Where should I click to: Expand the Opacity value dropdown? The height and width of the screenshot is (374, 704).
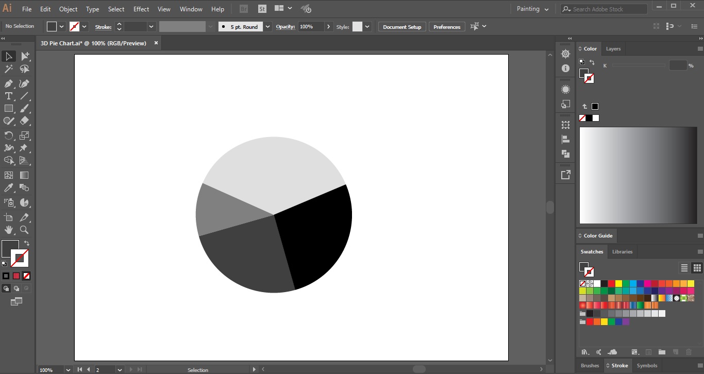tap(329, 27)
